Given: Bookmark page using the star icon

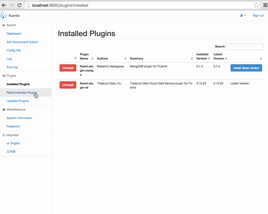Looking at the screenshot, I should click(256, 5).
